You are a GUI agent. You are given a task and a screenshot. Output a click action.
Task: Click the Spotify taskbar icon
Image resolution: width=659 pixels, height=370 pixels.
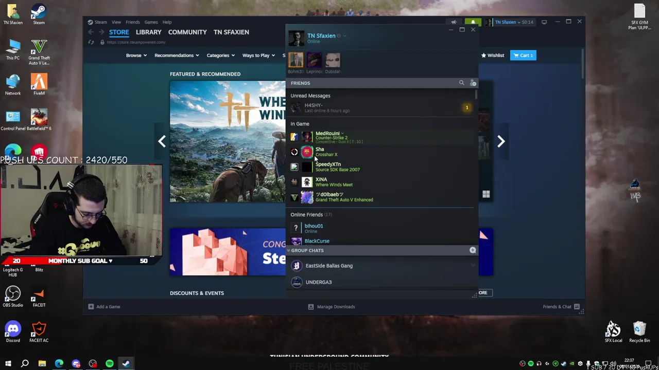pos(110,364)
